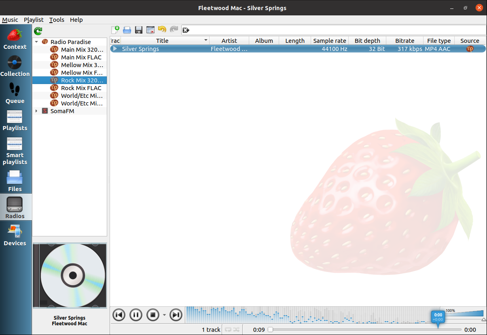This screenshot has height=335, width=487.
Task: Refresh the radio station list
Action: 38,31
